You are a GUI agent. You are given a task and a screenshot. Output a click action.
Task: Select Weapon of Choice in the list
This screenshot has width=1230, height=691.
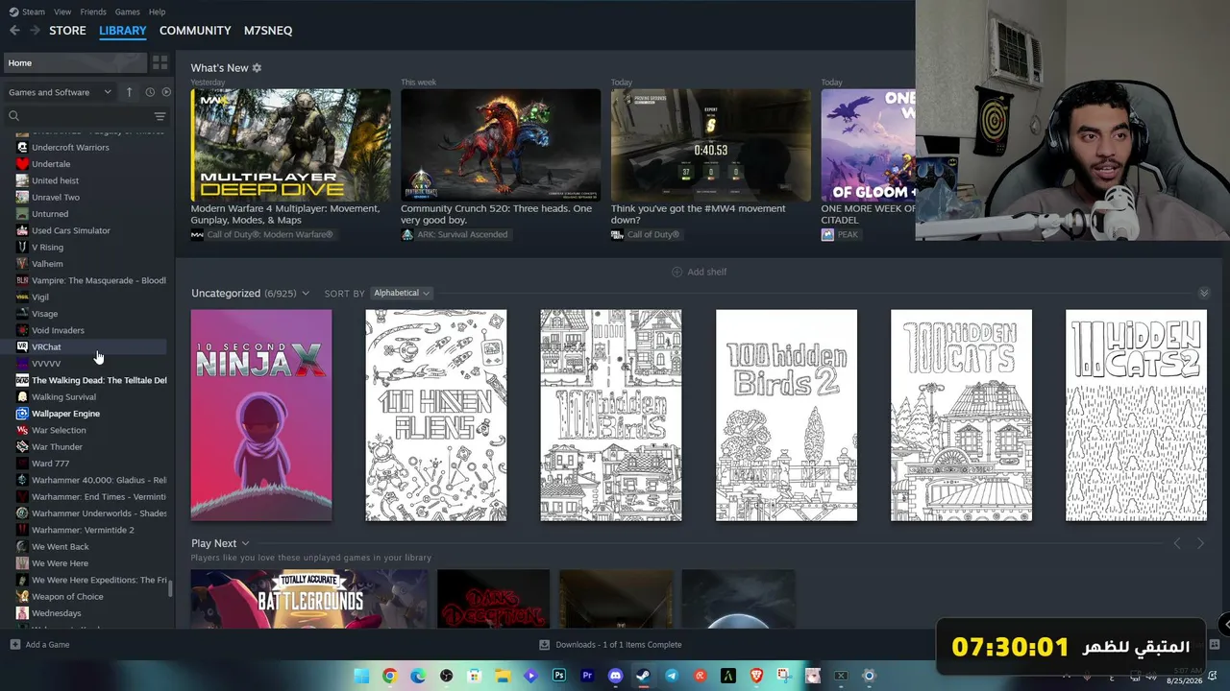point(67,597)
